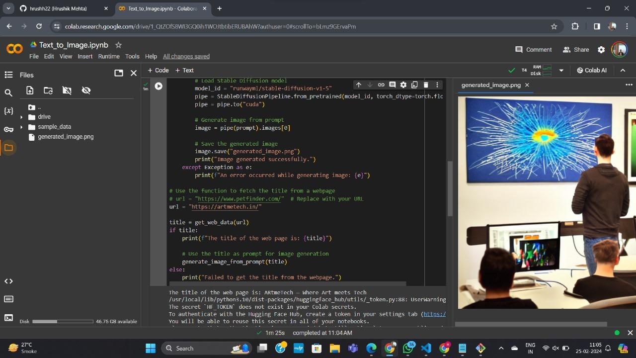This screenshot has height=358, width=636.
Task: Open File Explorer from the taskbar
Action: (x=334, y=348)
